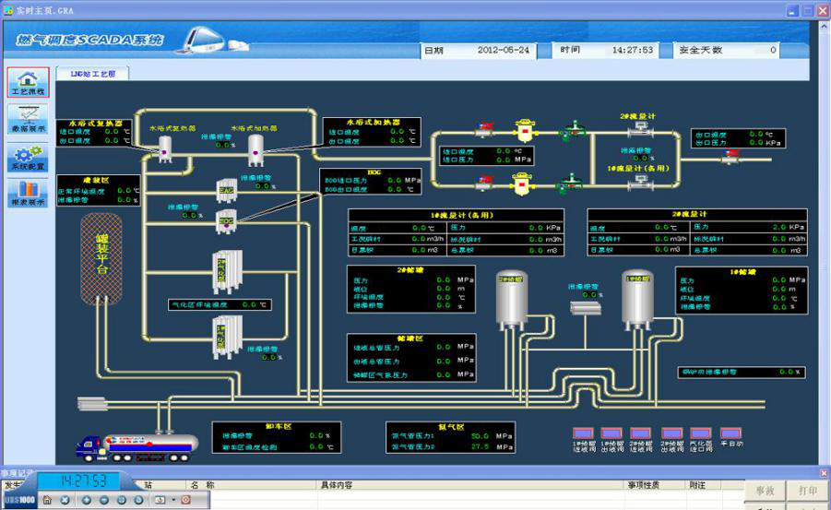831x510 pixels.
Task: Open the 报表展示 report display page
Action: click(28, 193)
